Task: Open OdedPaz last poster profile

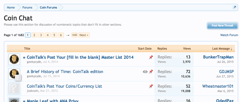Action: pyautogui.click(x=225, y=101)
